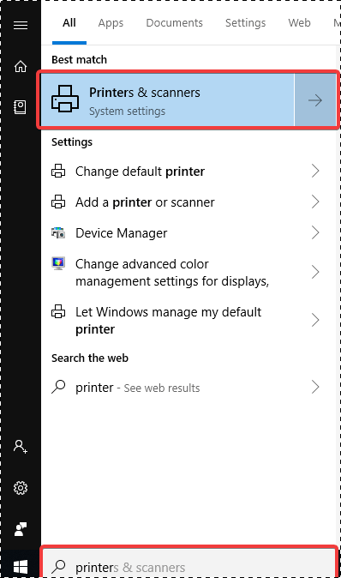The height and width of the screenshot is (578, 341).
Task: Click the printer icon beside Change default printer
Action: tap(58, 171)
